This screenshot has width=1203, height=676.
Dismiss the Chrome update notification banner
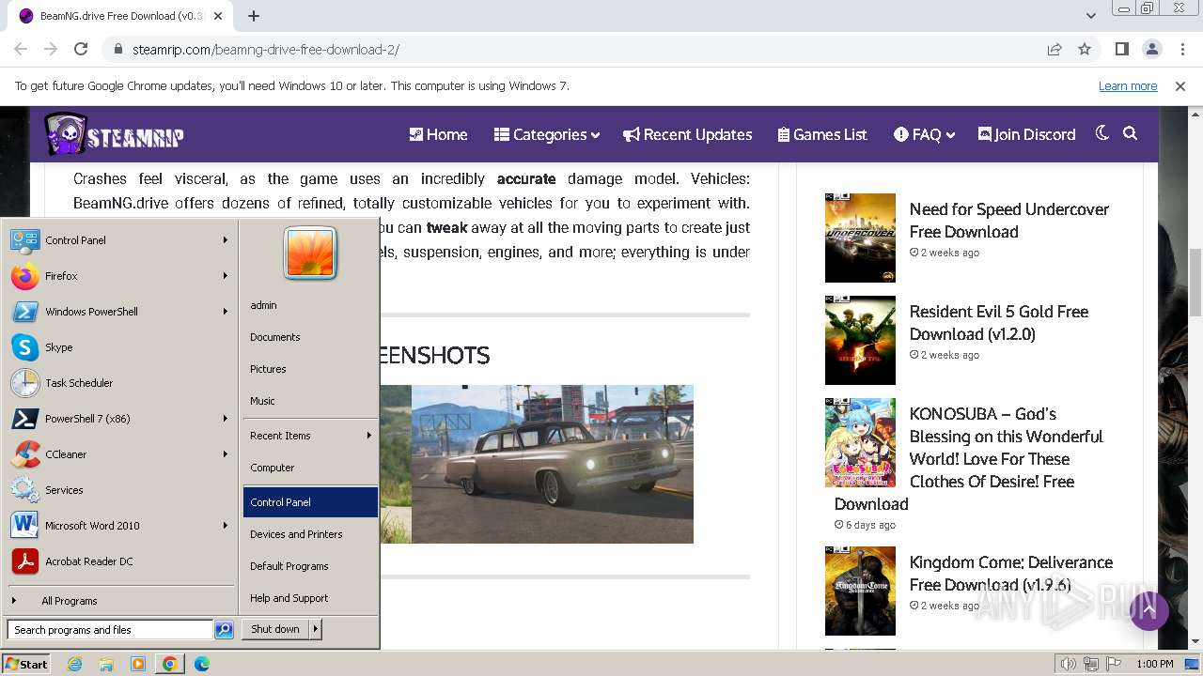click(x=1180, y=85)
